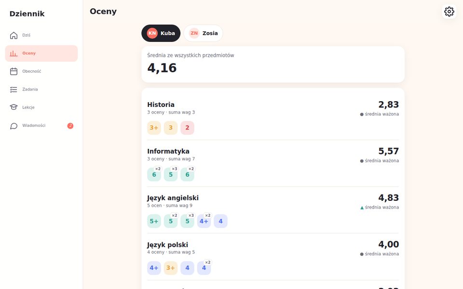Click the Dziś home icon

tap(14, 35)
